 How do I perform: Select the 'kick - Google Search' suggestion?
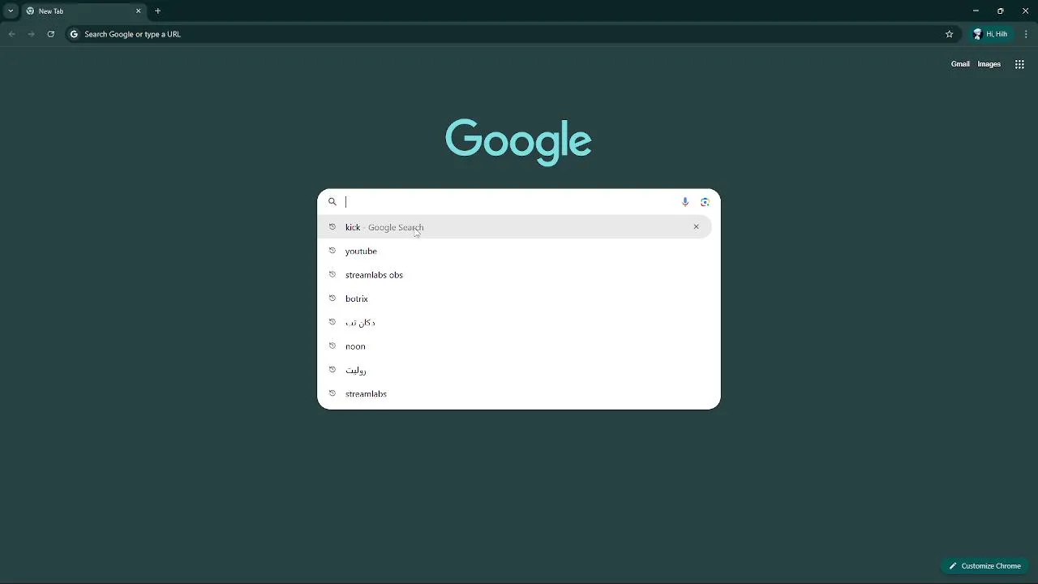[x=514, y=227]
